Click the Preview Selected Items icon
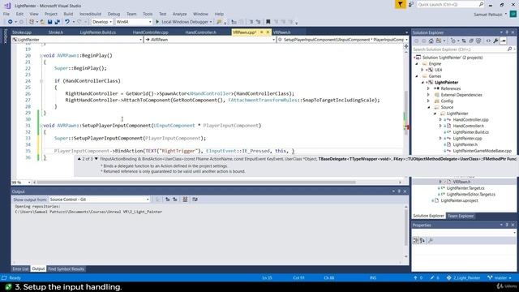Viewport: 519px width, 292px height. tap(503, 41)
